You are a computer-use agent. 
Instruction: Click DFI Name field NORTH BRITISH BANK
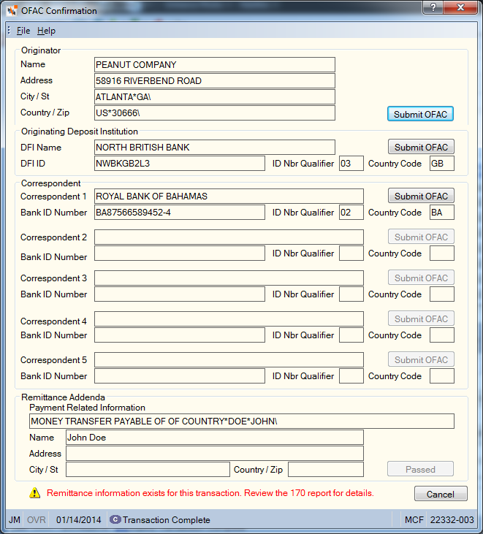click(x=215, y=147)
